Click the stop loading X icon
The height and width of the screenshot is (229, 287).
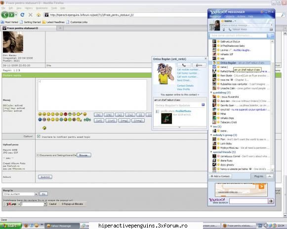(31, 15)
